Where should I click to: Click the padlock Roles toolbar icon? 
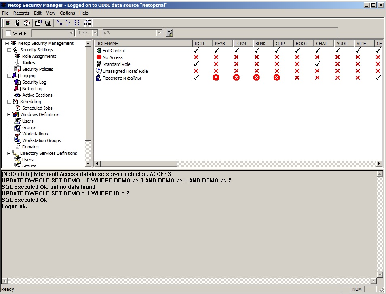coord(17,23)
